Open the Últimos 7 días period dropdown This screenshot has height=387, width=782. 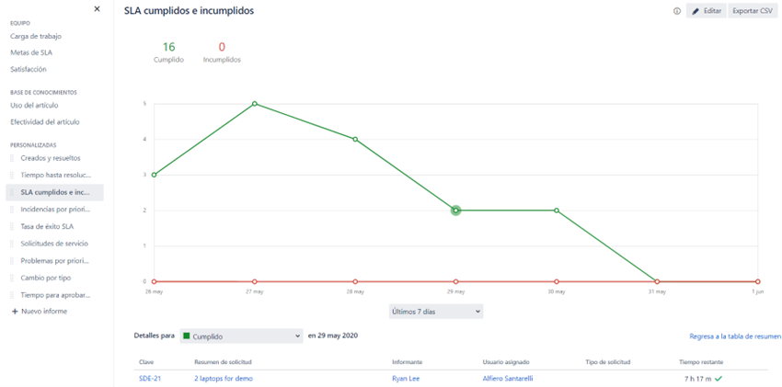(436, 311)
